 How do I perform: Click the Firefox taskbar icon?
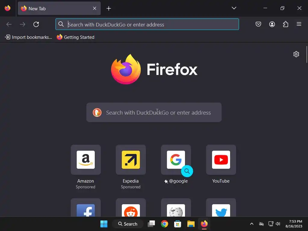204,224
